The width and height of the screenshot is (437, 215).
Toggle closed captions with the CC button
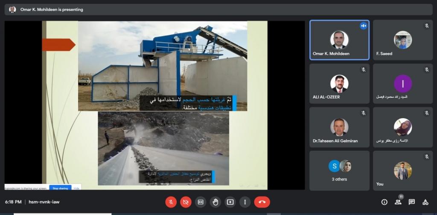point(200,202)
